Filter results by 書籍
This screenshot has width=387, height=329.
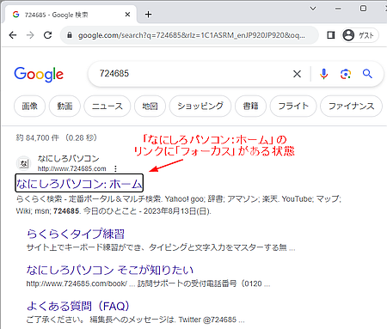(250, 107)
